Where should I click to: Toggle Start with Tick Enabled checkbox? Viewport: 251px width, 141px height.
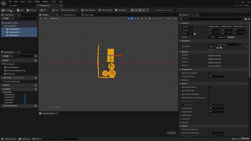(209, 73)
